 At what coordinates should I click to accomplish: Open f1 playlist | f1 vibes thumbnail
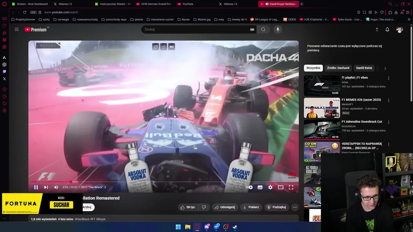322,86
